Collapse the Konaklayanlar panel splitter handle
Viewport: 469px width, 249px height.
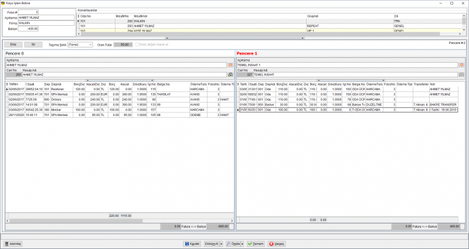236,38
